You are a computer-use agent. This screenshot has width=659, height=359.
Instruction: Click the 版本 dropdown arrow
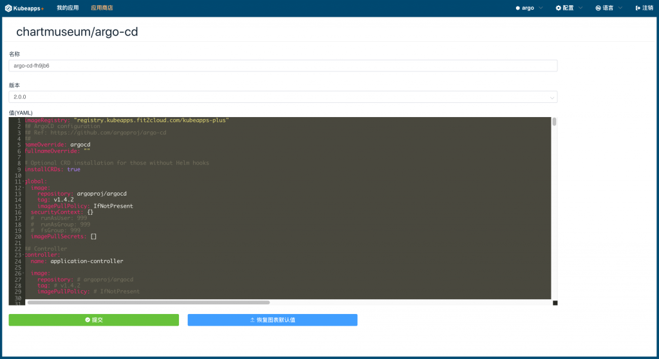552,97
